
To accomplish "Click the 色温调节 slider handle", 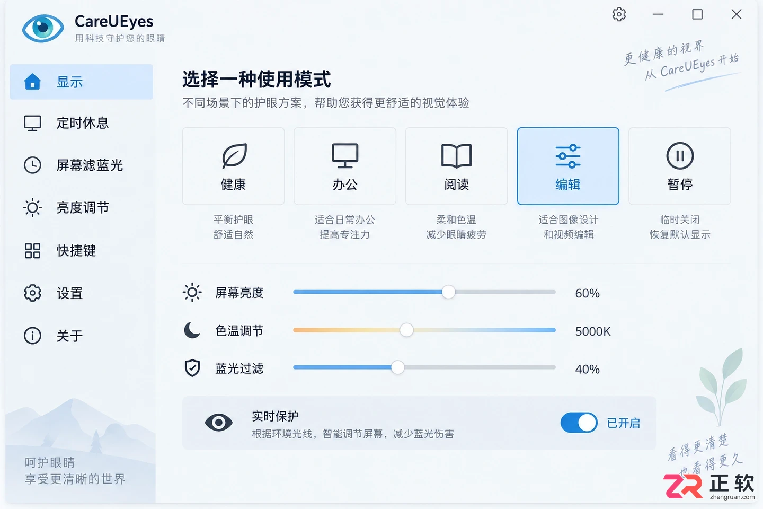I will 406,330.
